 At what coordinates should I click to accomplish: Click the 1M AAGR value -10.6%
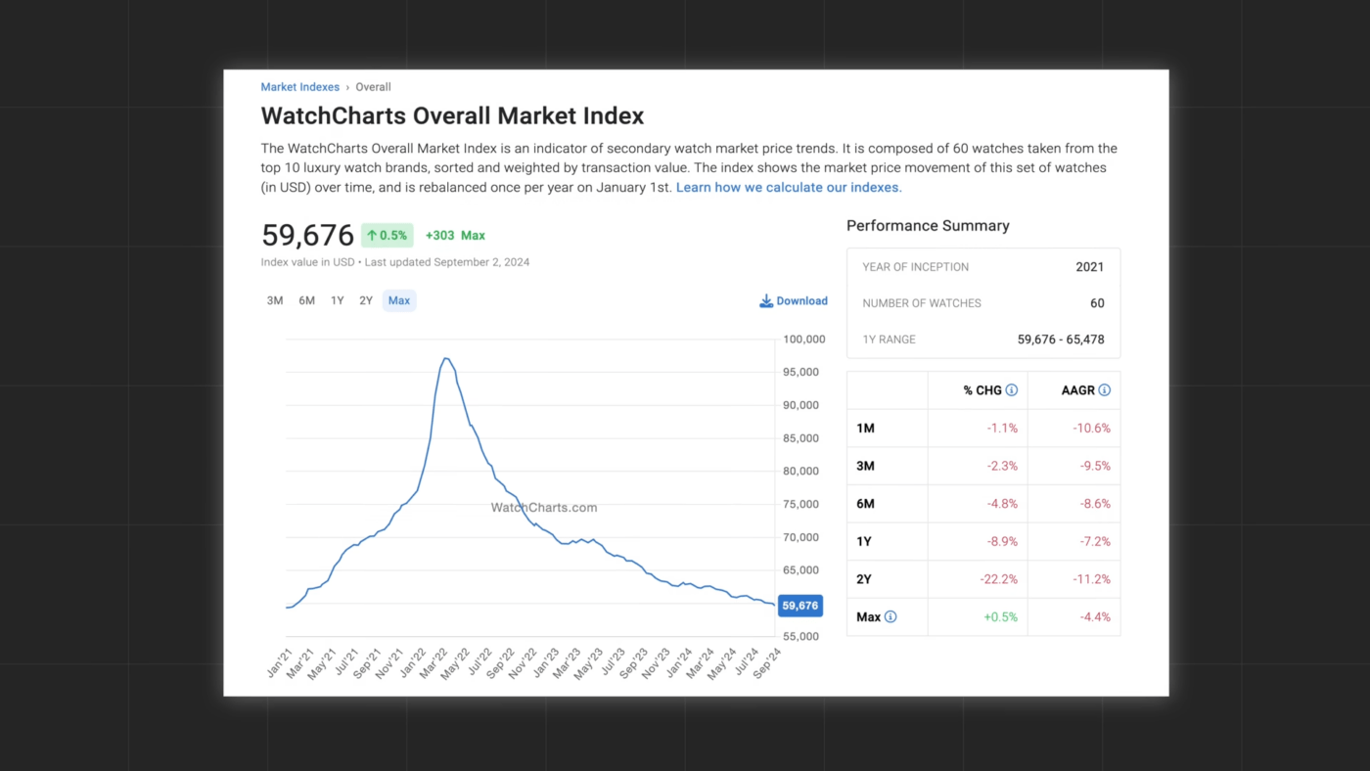tap(1091, 429)
